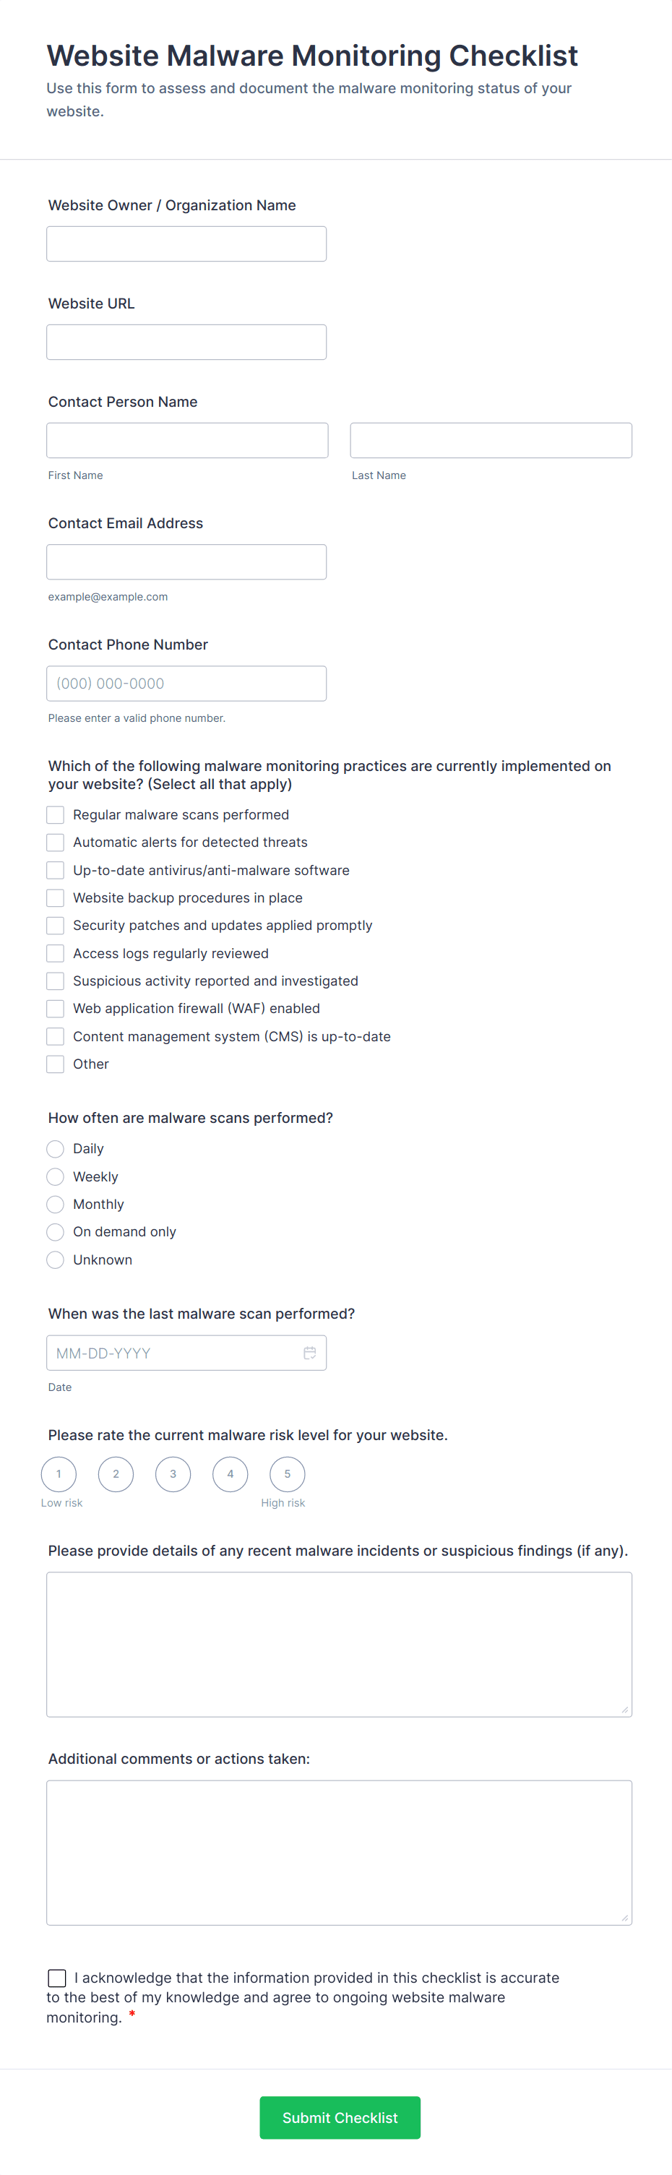Screen dimensions: 672x2175
Task: Click the malware incidents details textarea
Action: (339, 1644)
